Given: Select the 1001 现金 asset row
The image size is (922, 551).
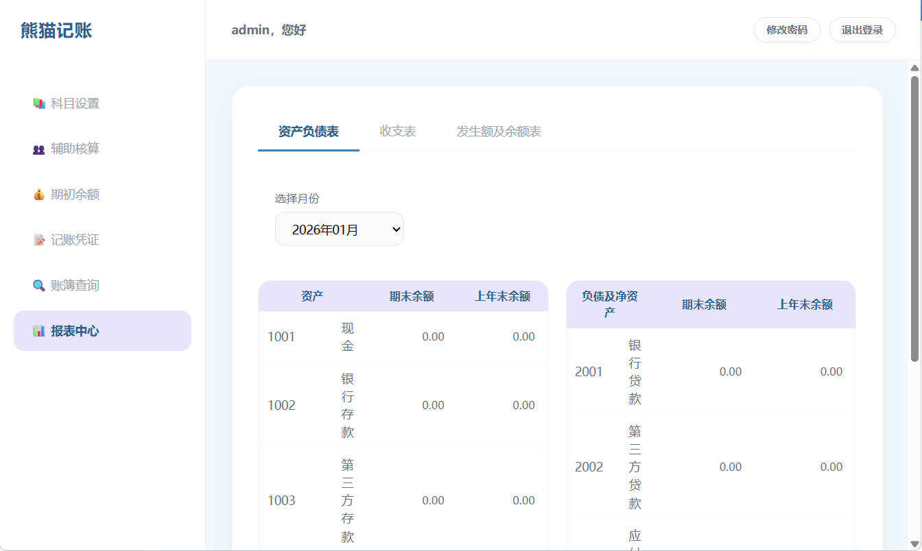Looking at the screenshot, I should click(x=403, y=336).
